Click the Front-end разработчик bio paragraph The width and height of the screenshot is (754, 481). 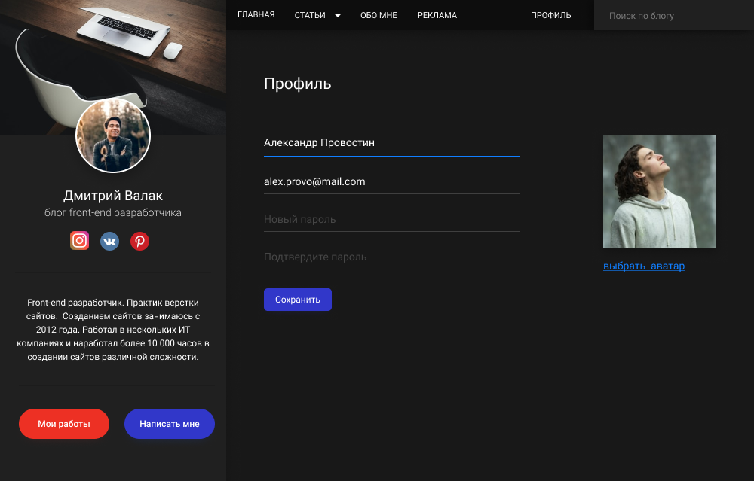click(113, 330)
